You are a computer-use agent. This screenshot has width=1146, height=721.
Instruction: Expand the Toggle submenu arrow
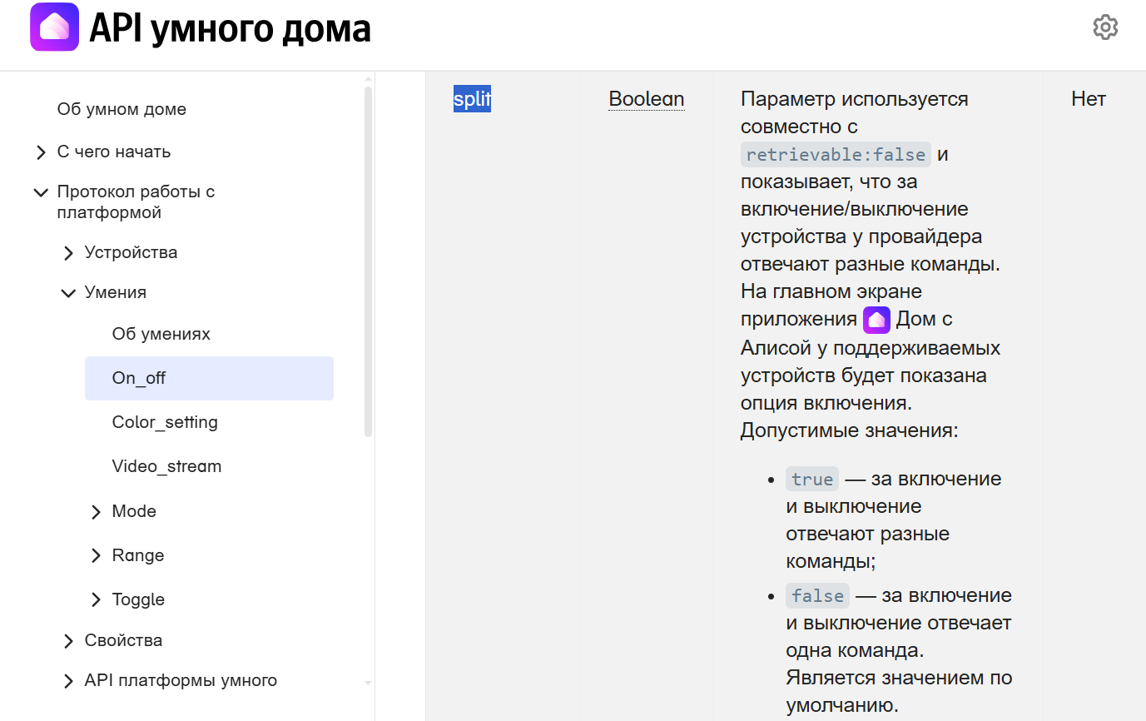click(x=96, y=600)
